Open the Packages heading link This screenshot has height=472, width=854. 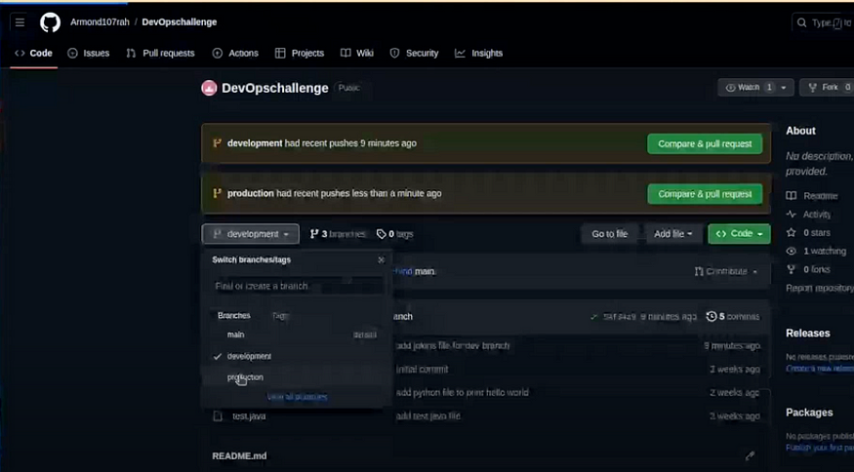coord(809,413)
